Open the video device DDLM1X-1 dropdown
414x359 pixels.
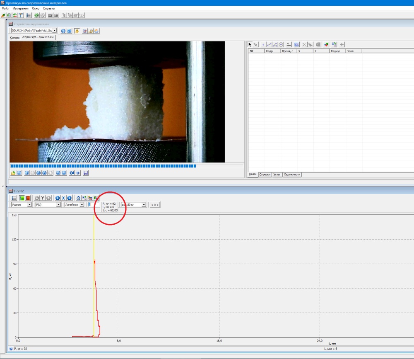[x=54, y=31]
